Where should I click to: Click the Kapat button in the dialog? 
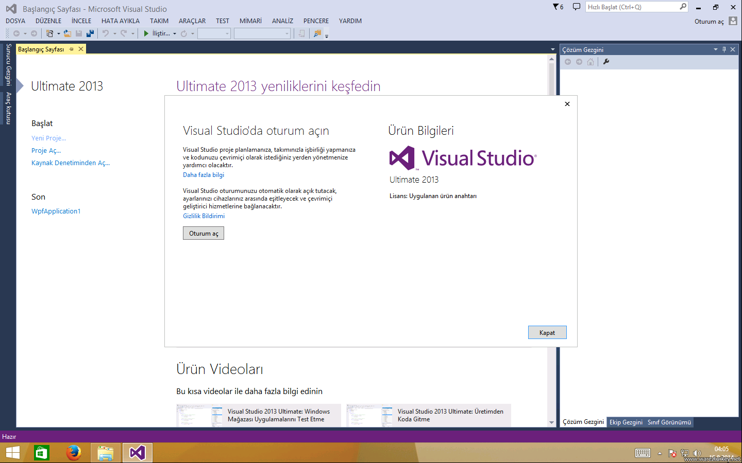[547, 333]
